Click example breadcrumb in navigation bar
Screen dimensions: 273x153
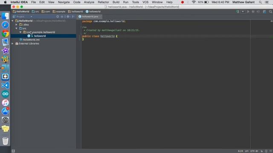(59, 11)
